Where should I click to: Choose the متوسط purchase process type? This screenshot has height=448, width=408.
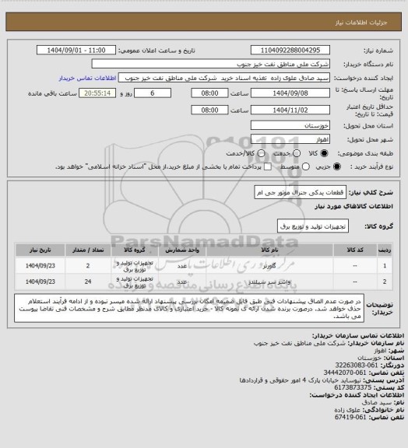point(306,166)
